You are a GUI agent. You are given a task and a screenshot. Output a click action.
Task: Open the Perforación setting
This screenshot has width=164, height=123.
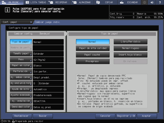pyautogui.click(x=21, y=71)
